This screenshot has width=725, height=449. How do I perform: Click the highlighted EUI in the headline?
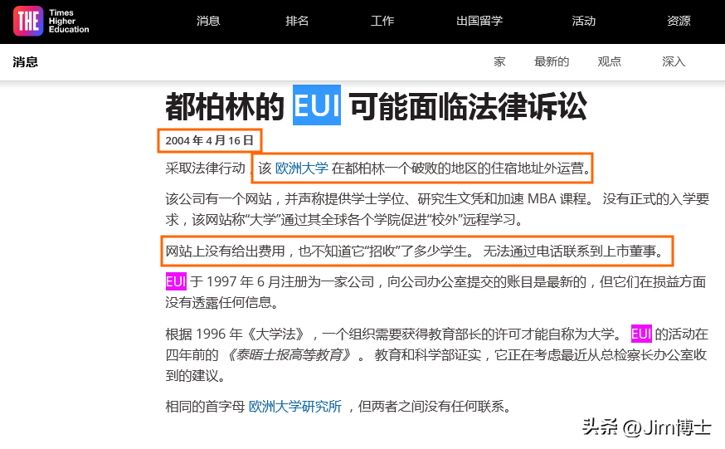point(317,105)
